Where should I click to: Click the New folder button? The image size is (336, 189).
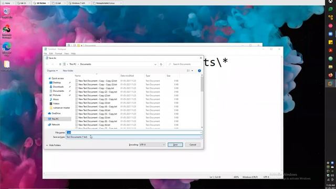[x=68, y=71]
